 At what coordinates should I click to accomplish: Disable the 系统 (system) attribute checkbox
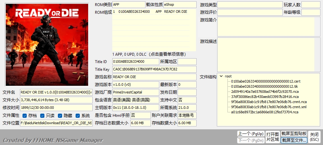coord(78,116)
